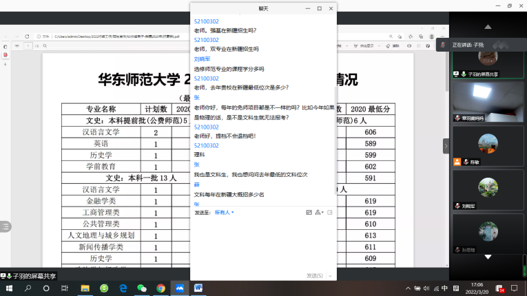
Task: Click chat message 选修师范专业的课程学分多吗
Action: click(229, 69)
